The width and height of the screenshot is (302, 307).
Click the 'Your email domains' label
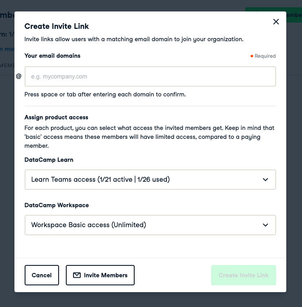click(x=52, y=56)
